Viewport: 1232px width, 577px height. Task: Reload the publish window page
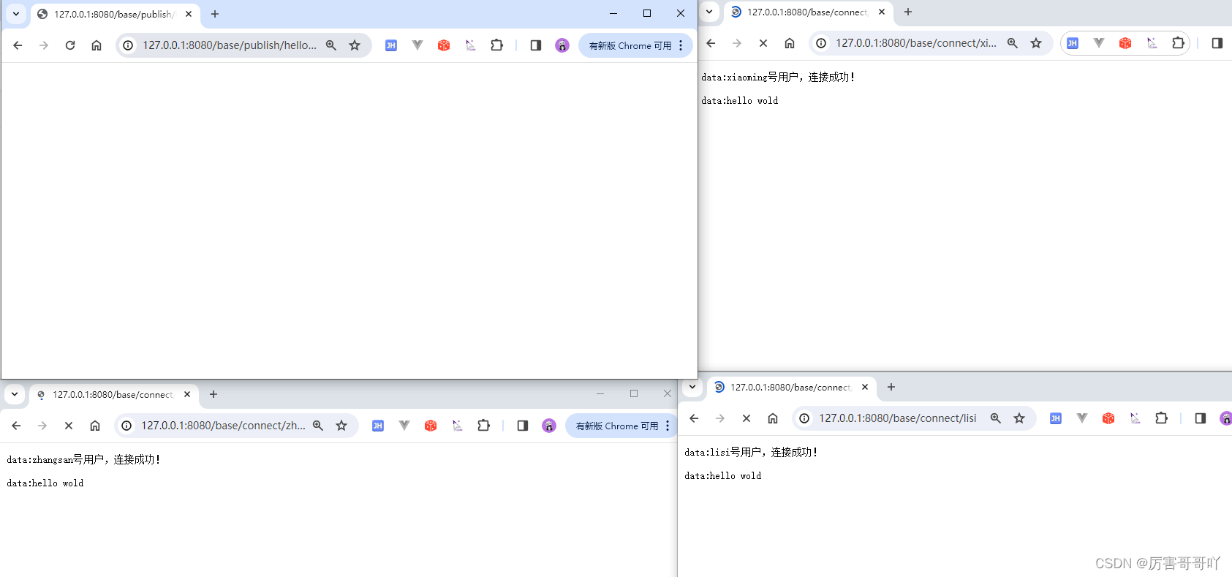coord(70,45)
